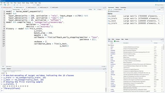Viewport: 165px width, 93px height.
Task: Switch to the History tab
Action: (x=117, y=7)
